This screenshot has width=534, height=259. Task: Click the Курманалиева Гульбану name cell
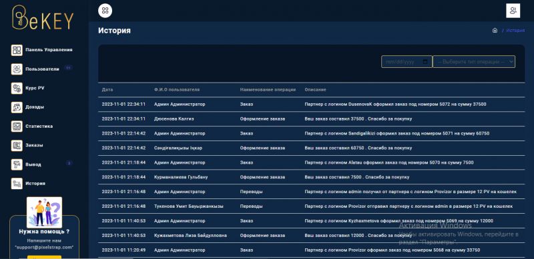[x=181, y=177]
